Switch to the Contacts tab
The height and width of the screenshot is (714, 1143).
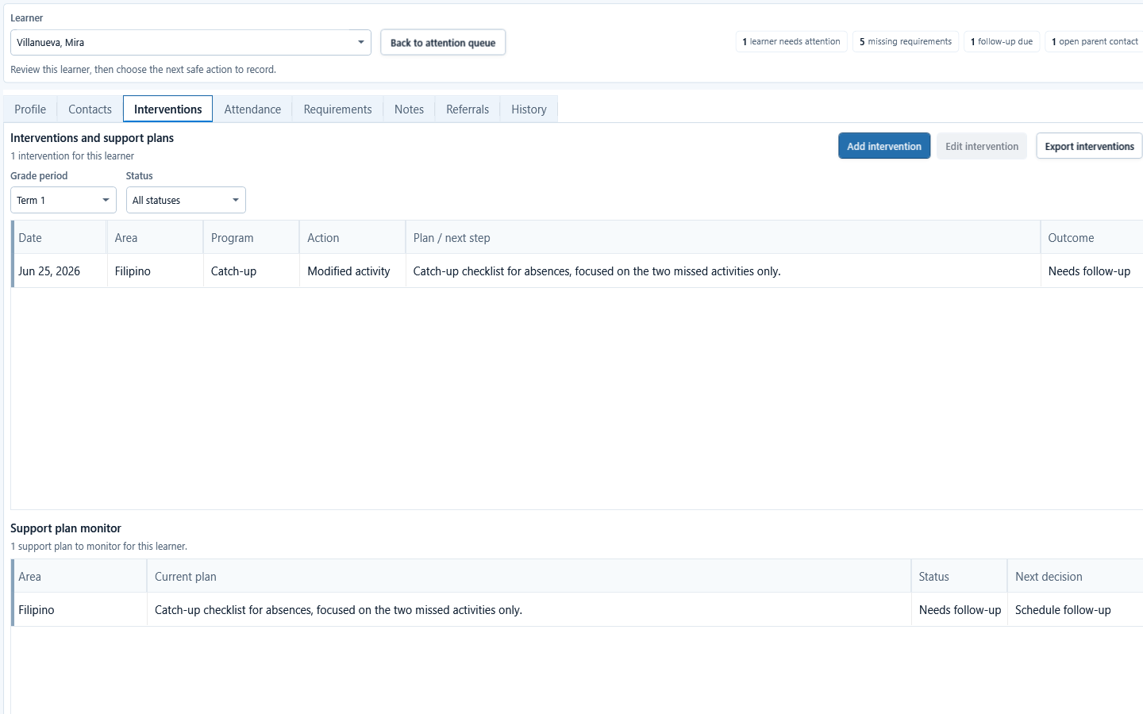point(90,109)
